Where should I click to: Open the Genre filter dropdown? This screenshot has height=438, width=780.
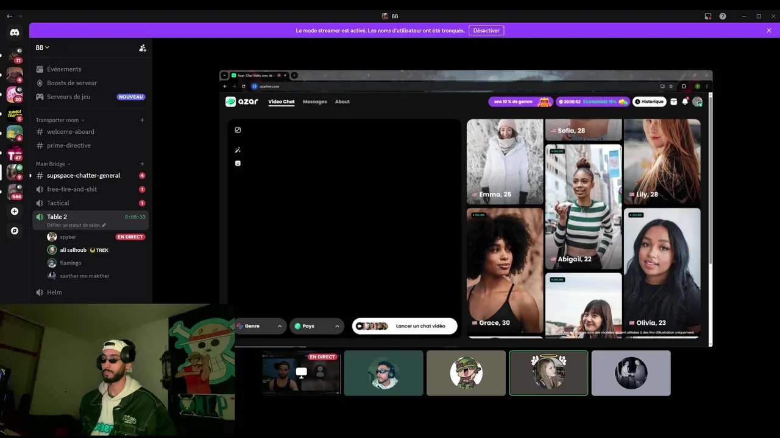point(260,326)
